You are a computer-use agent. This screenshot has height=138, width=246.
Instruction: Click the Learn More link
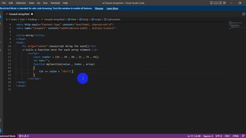(x=112, y=8)
